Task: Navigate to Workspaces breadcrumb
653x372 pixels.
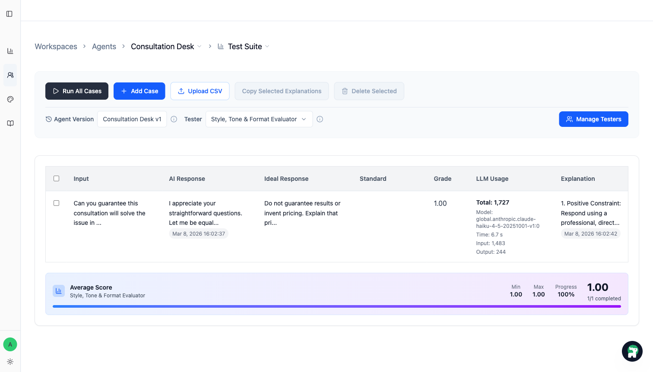Action: tap(56, 46)
